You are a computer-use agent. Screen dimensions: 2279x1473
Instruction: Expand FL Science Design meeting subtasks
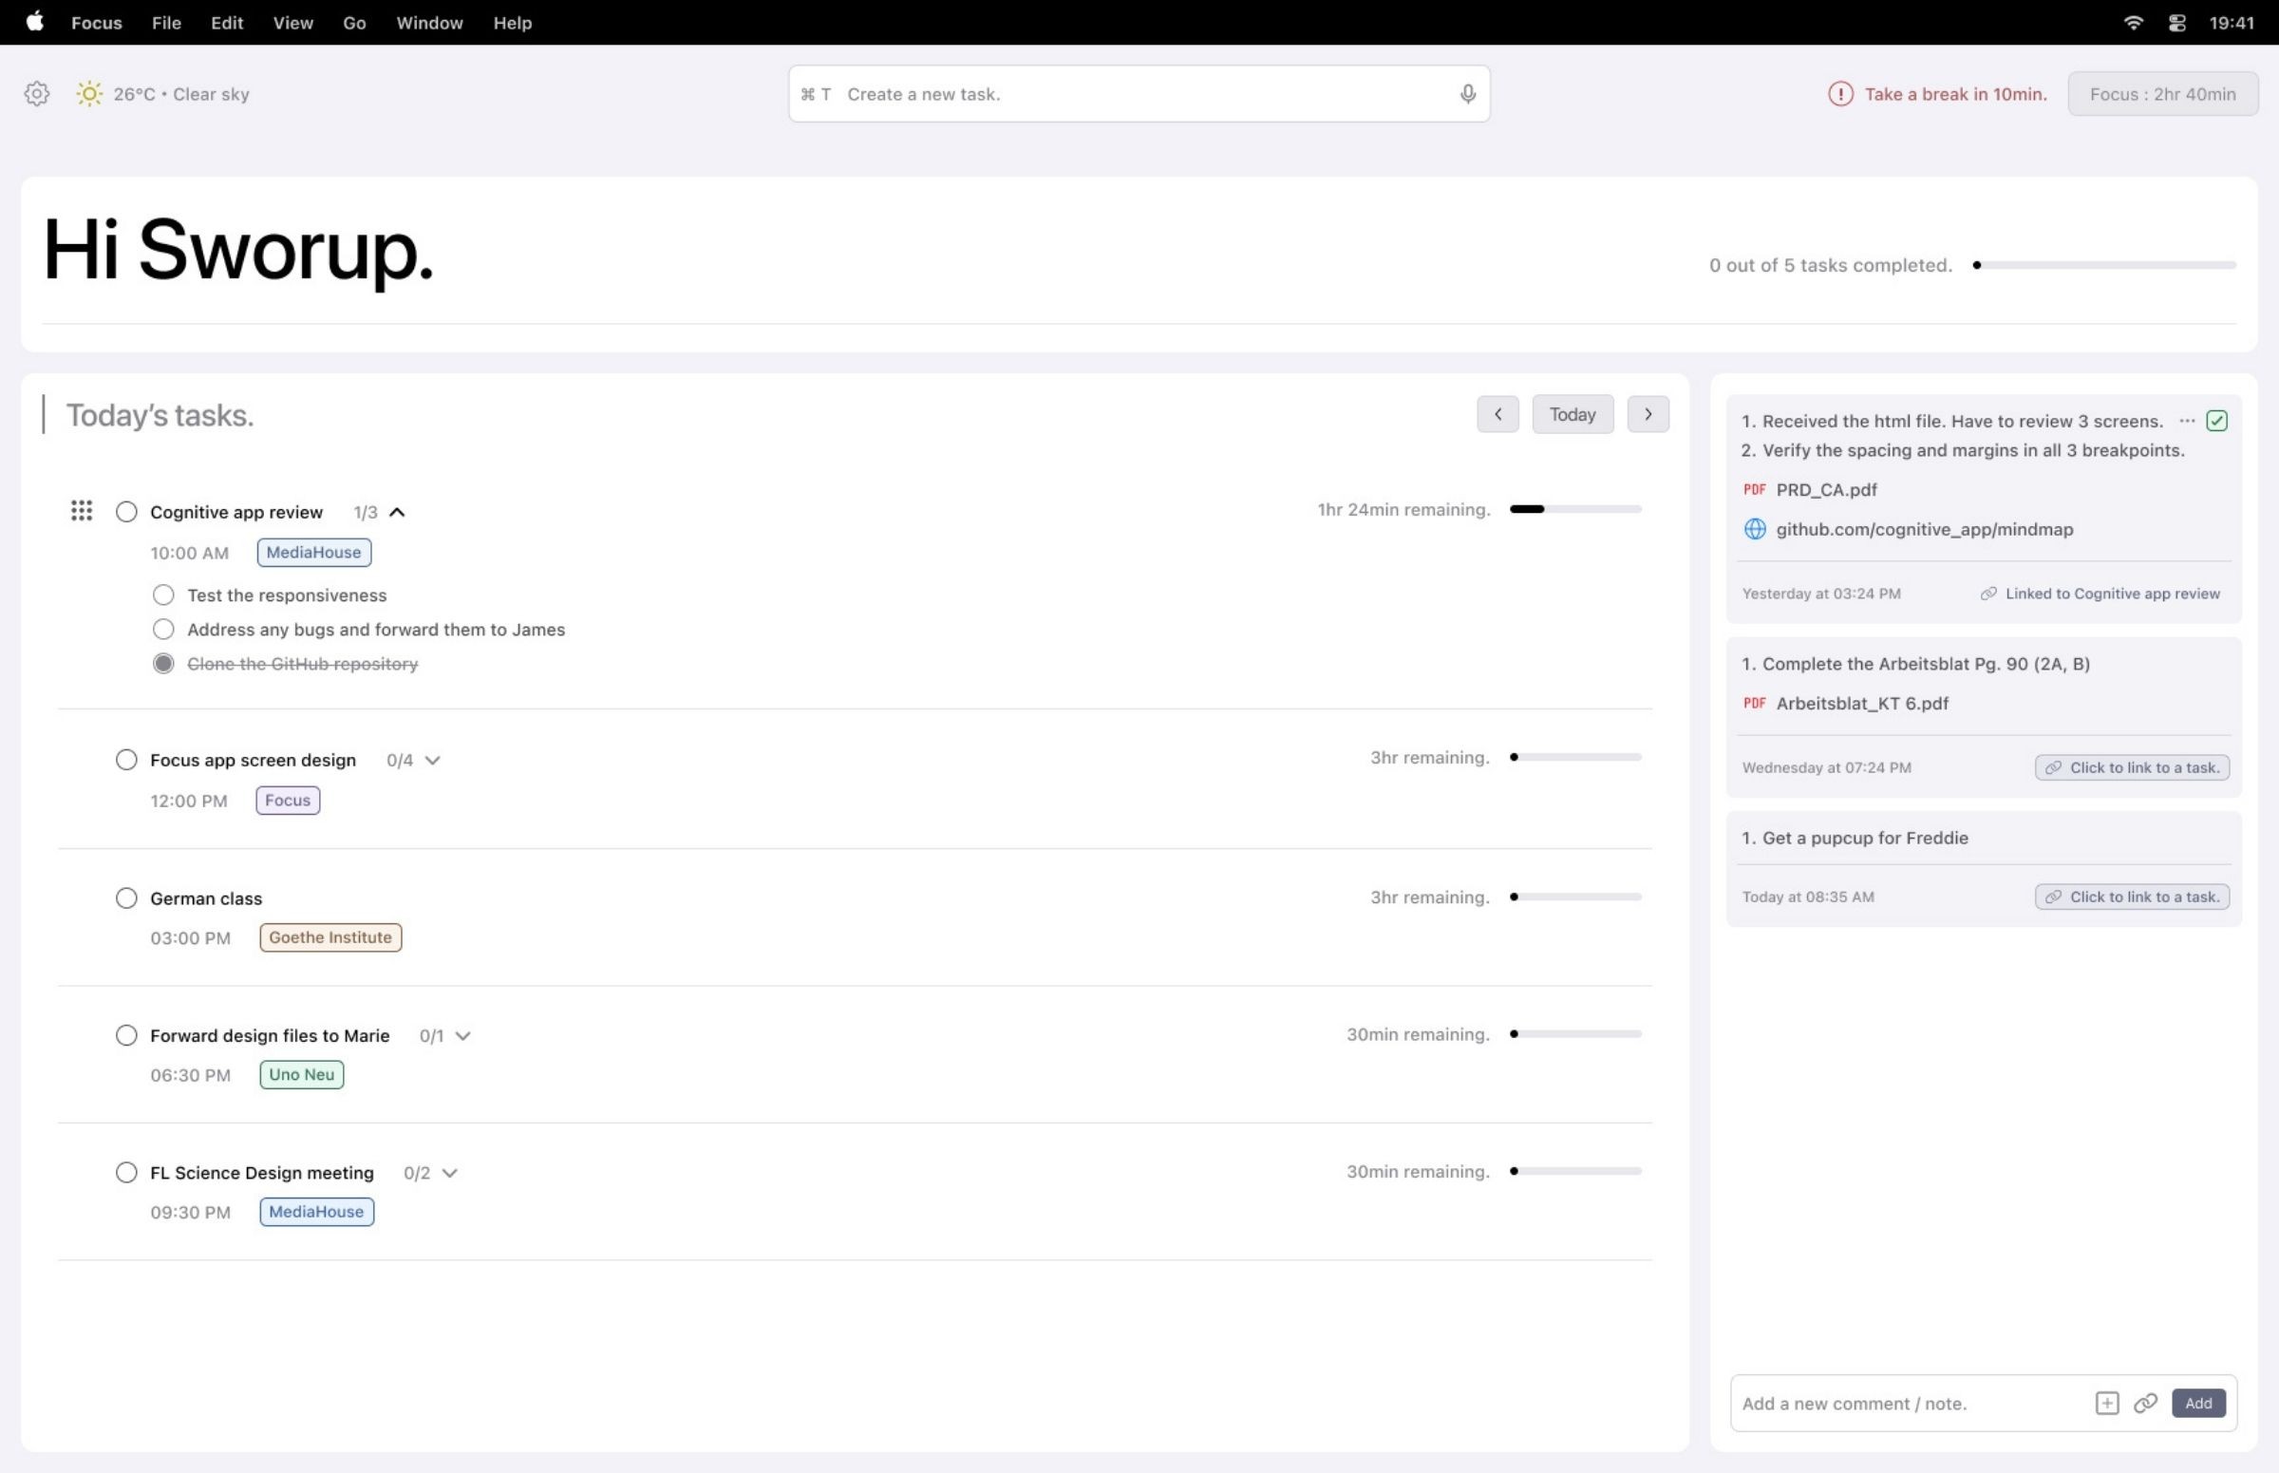coord(449,1173)
